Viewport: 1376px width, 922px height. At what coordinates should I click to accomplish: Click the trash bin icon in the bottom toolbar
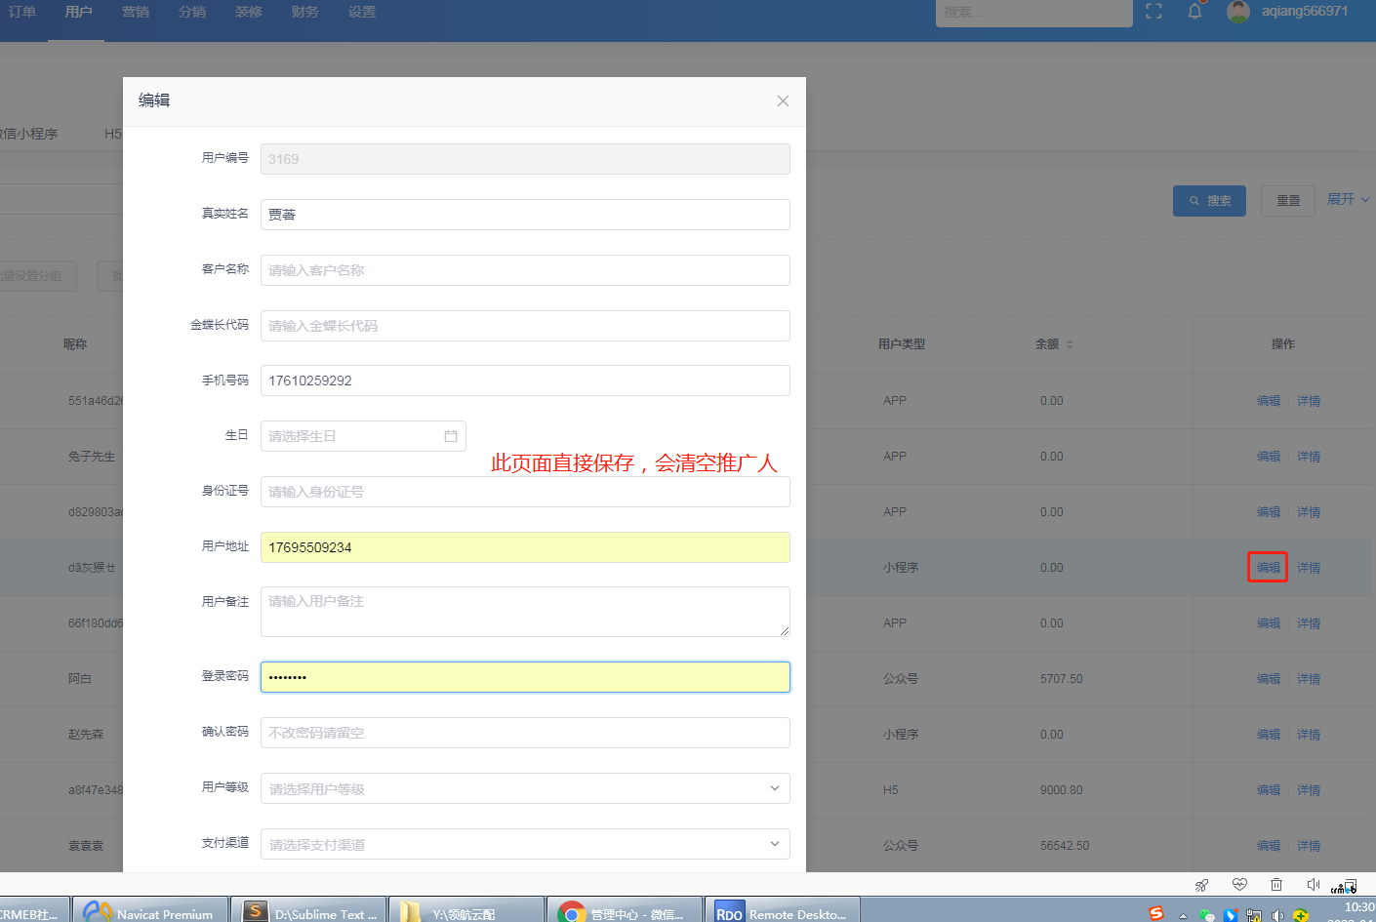coord(1276,885)
